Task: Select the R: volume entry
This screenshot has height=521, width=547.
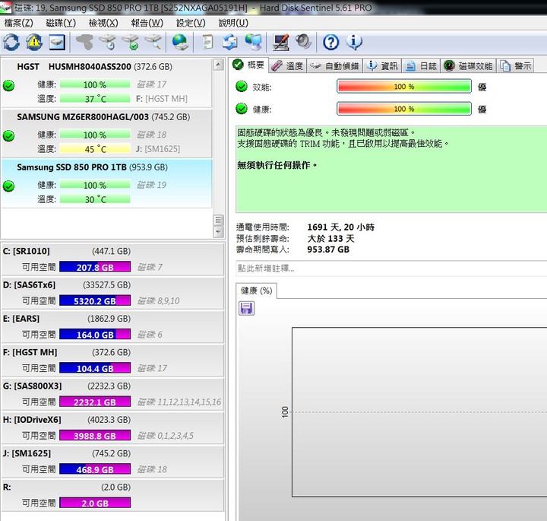Action: (112, 495)
